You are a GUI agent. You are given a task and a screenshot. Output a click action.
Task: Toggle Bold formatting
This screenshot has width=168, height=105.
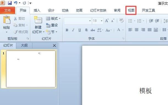[x=67, y=30]
